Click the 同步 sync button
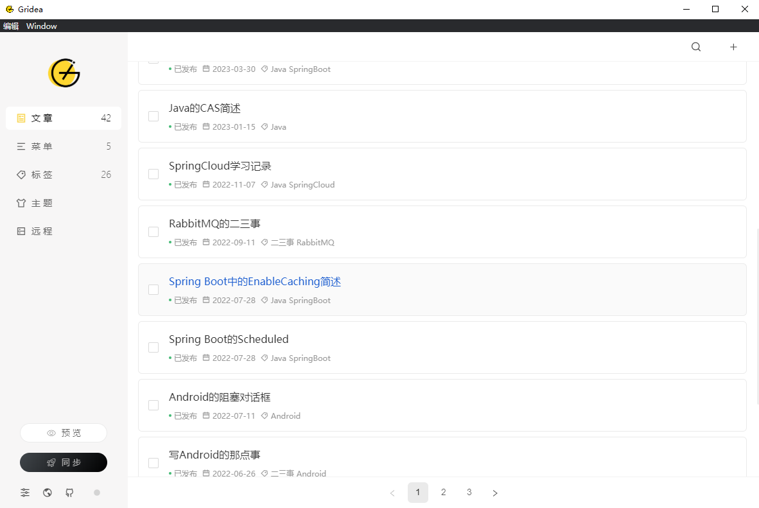Viewport: 759px width, 508px height. click(x=64, y=462)
